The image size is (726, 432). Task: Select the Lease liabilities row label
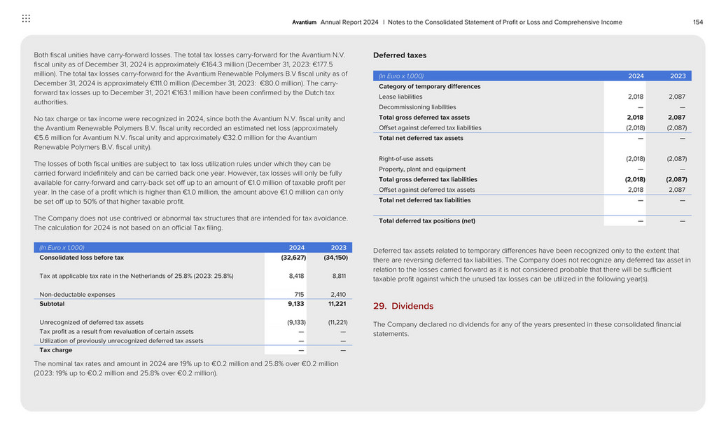pos(400,97)
